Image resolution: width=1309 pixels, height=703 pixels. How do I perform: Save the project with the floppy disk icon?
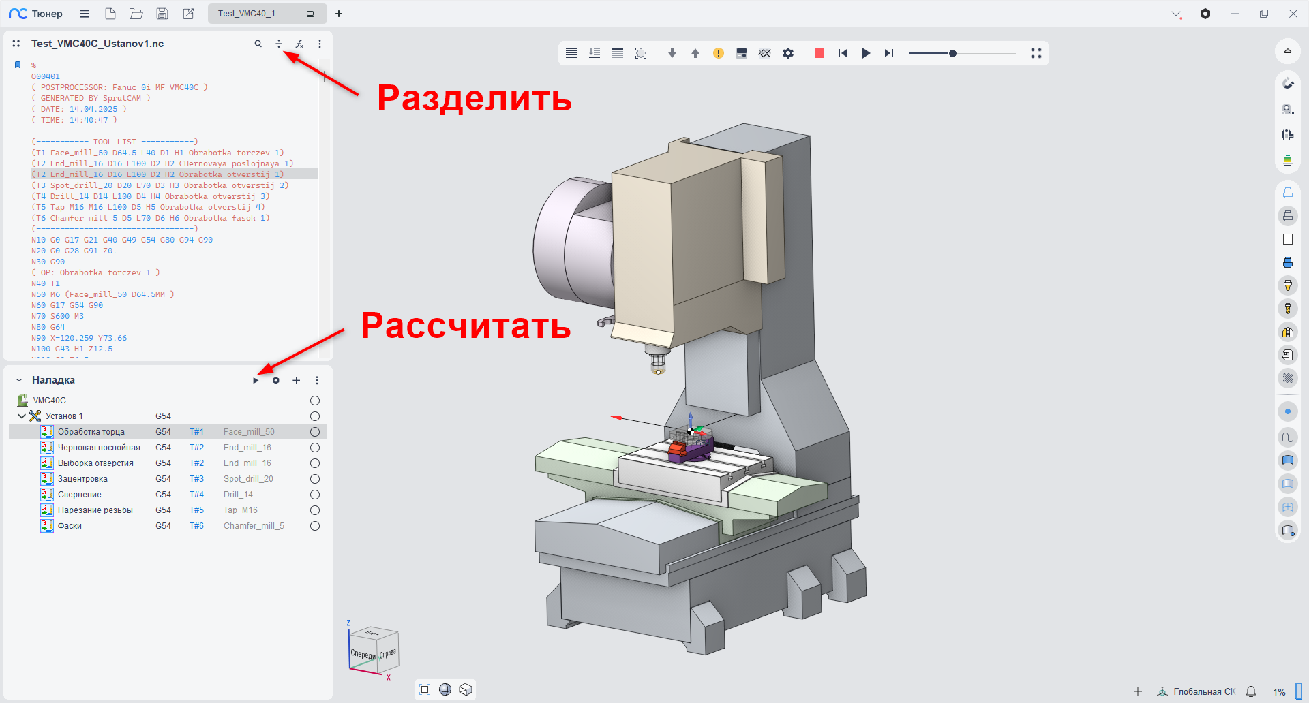click(162, 14)
